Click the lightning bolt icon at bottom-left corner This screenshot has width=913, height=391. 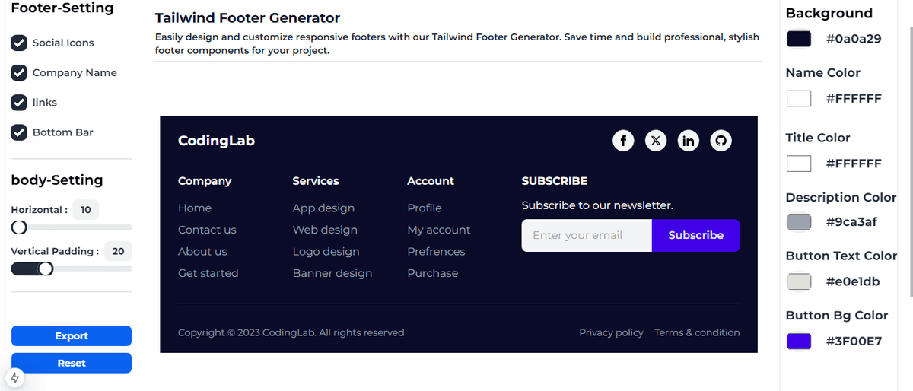tap(14, 377)
